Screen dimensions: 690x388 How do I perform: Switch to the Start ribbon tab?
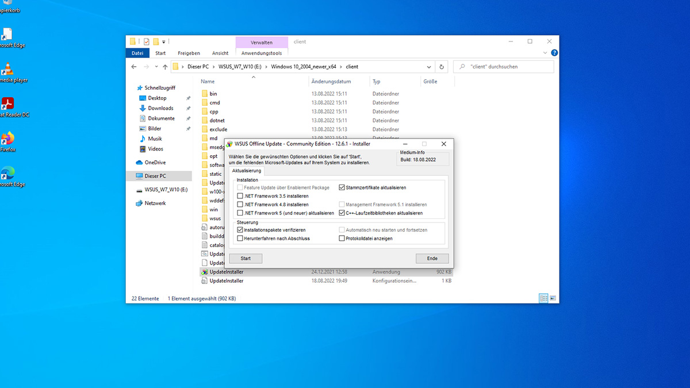coord(160,53)
